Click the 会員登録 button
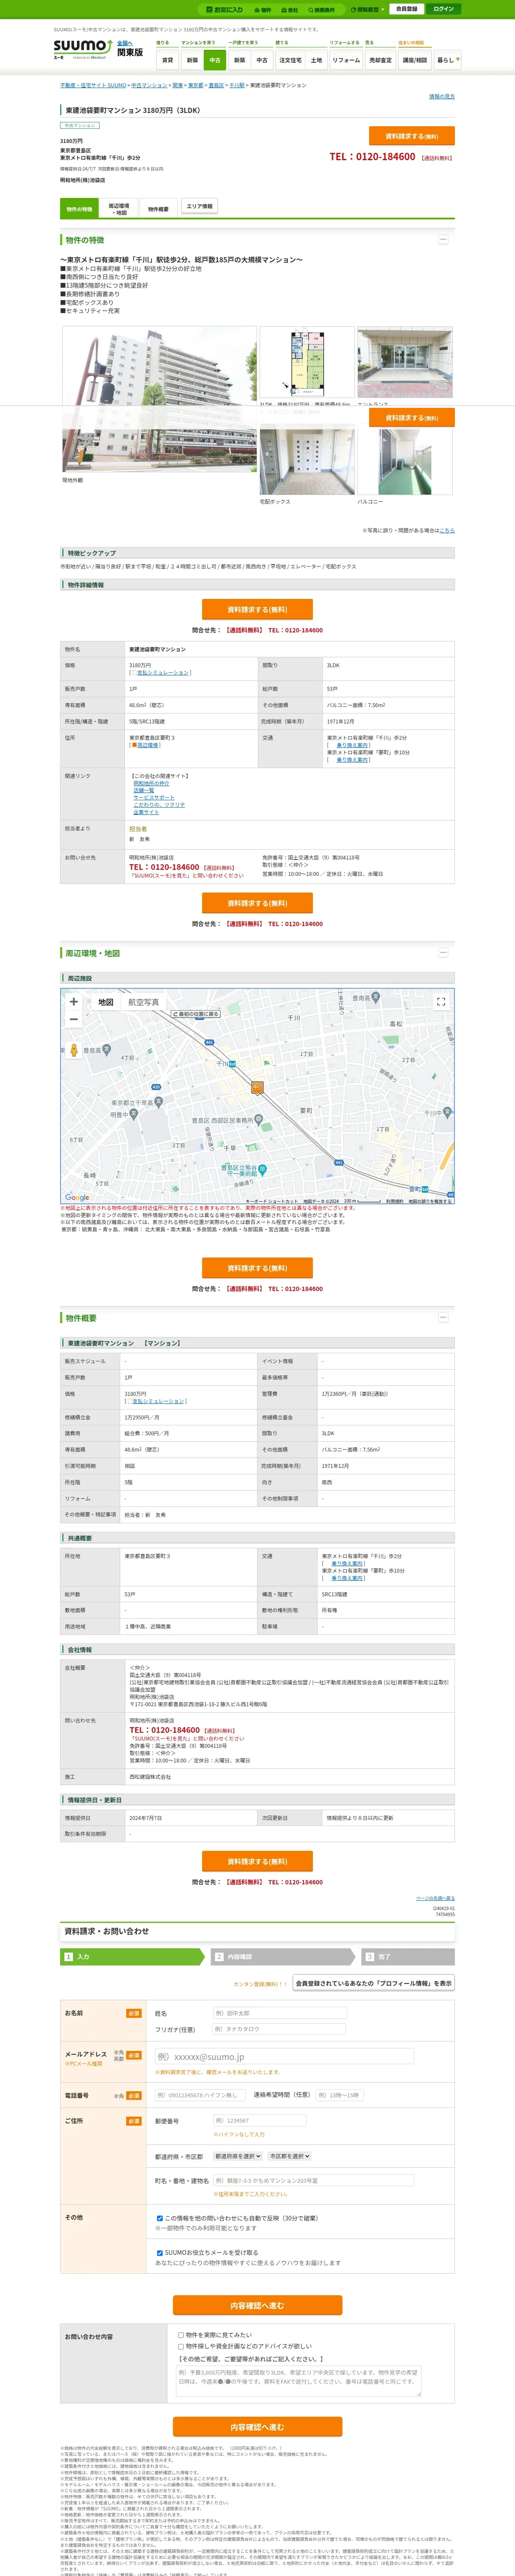Screen dimensions: 515x2576 point(406,9)
